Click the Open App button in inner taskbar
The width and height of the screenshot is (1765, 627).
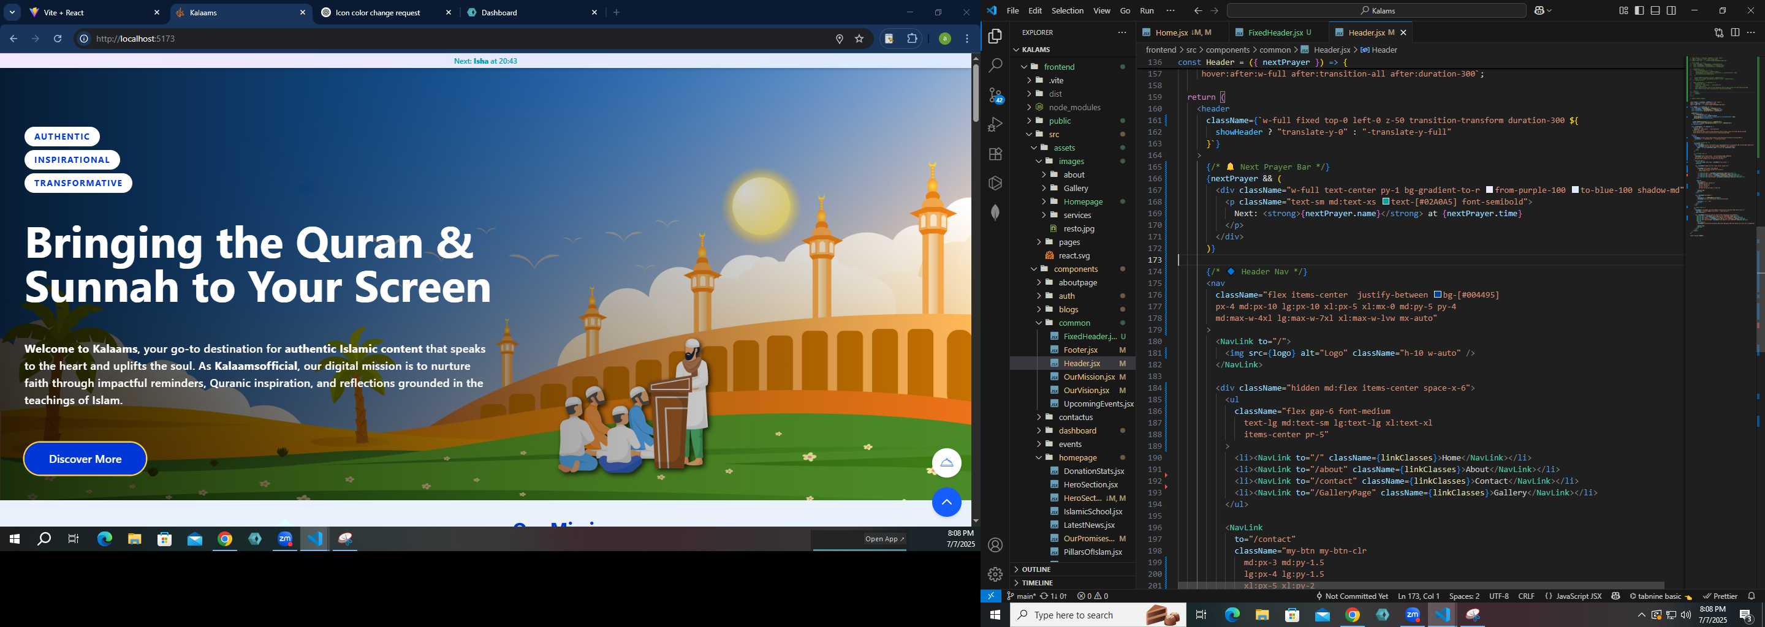(884, 539)
